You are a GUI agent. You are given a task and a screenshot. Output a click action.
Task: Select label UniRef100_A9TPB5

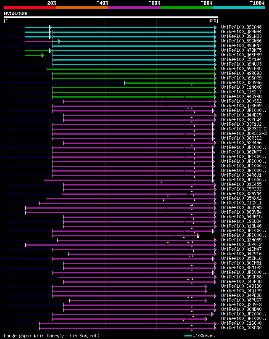[x=241, y=69]
